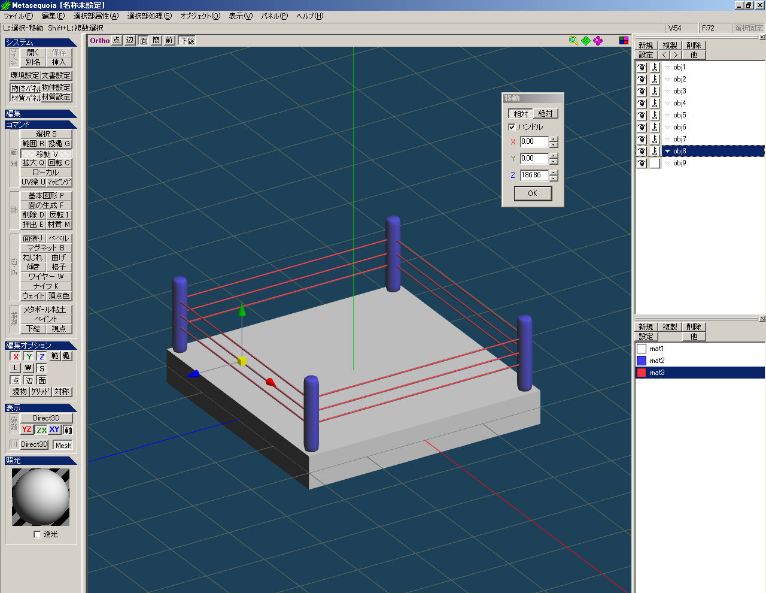Hide obj1 using its eye icon
766x593 pixels.
(642, 68)
